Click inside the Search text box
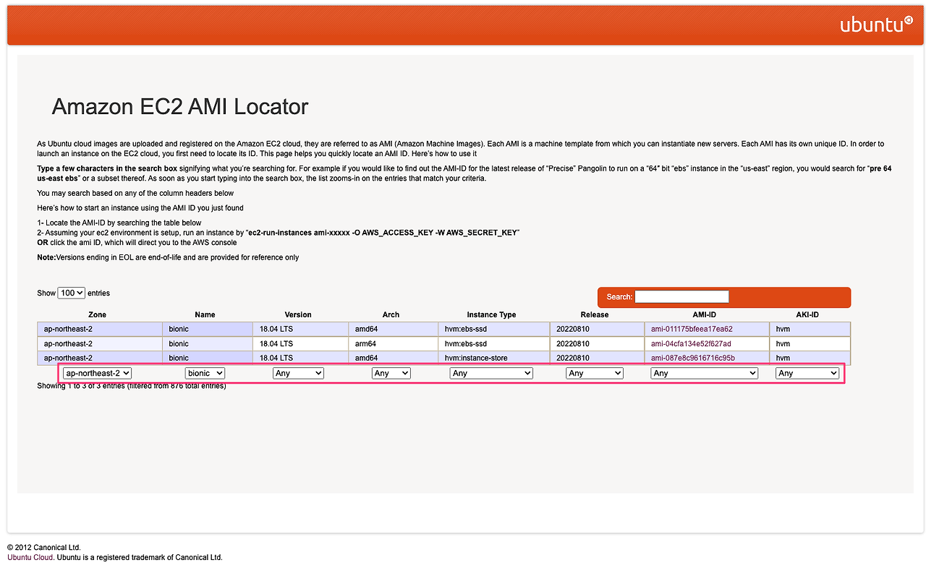 682,296
